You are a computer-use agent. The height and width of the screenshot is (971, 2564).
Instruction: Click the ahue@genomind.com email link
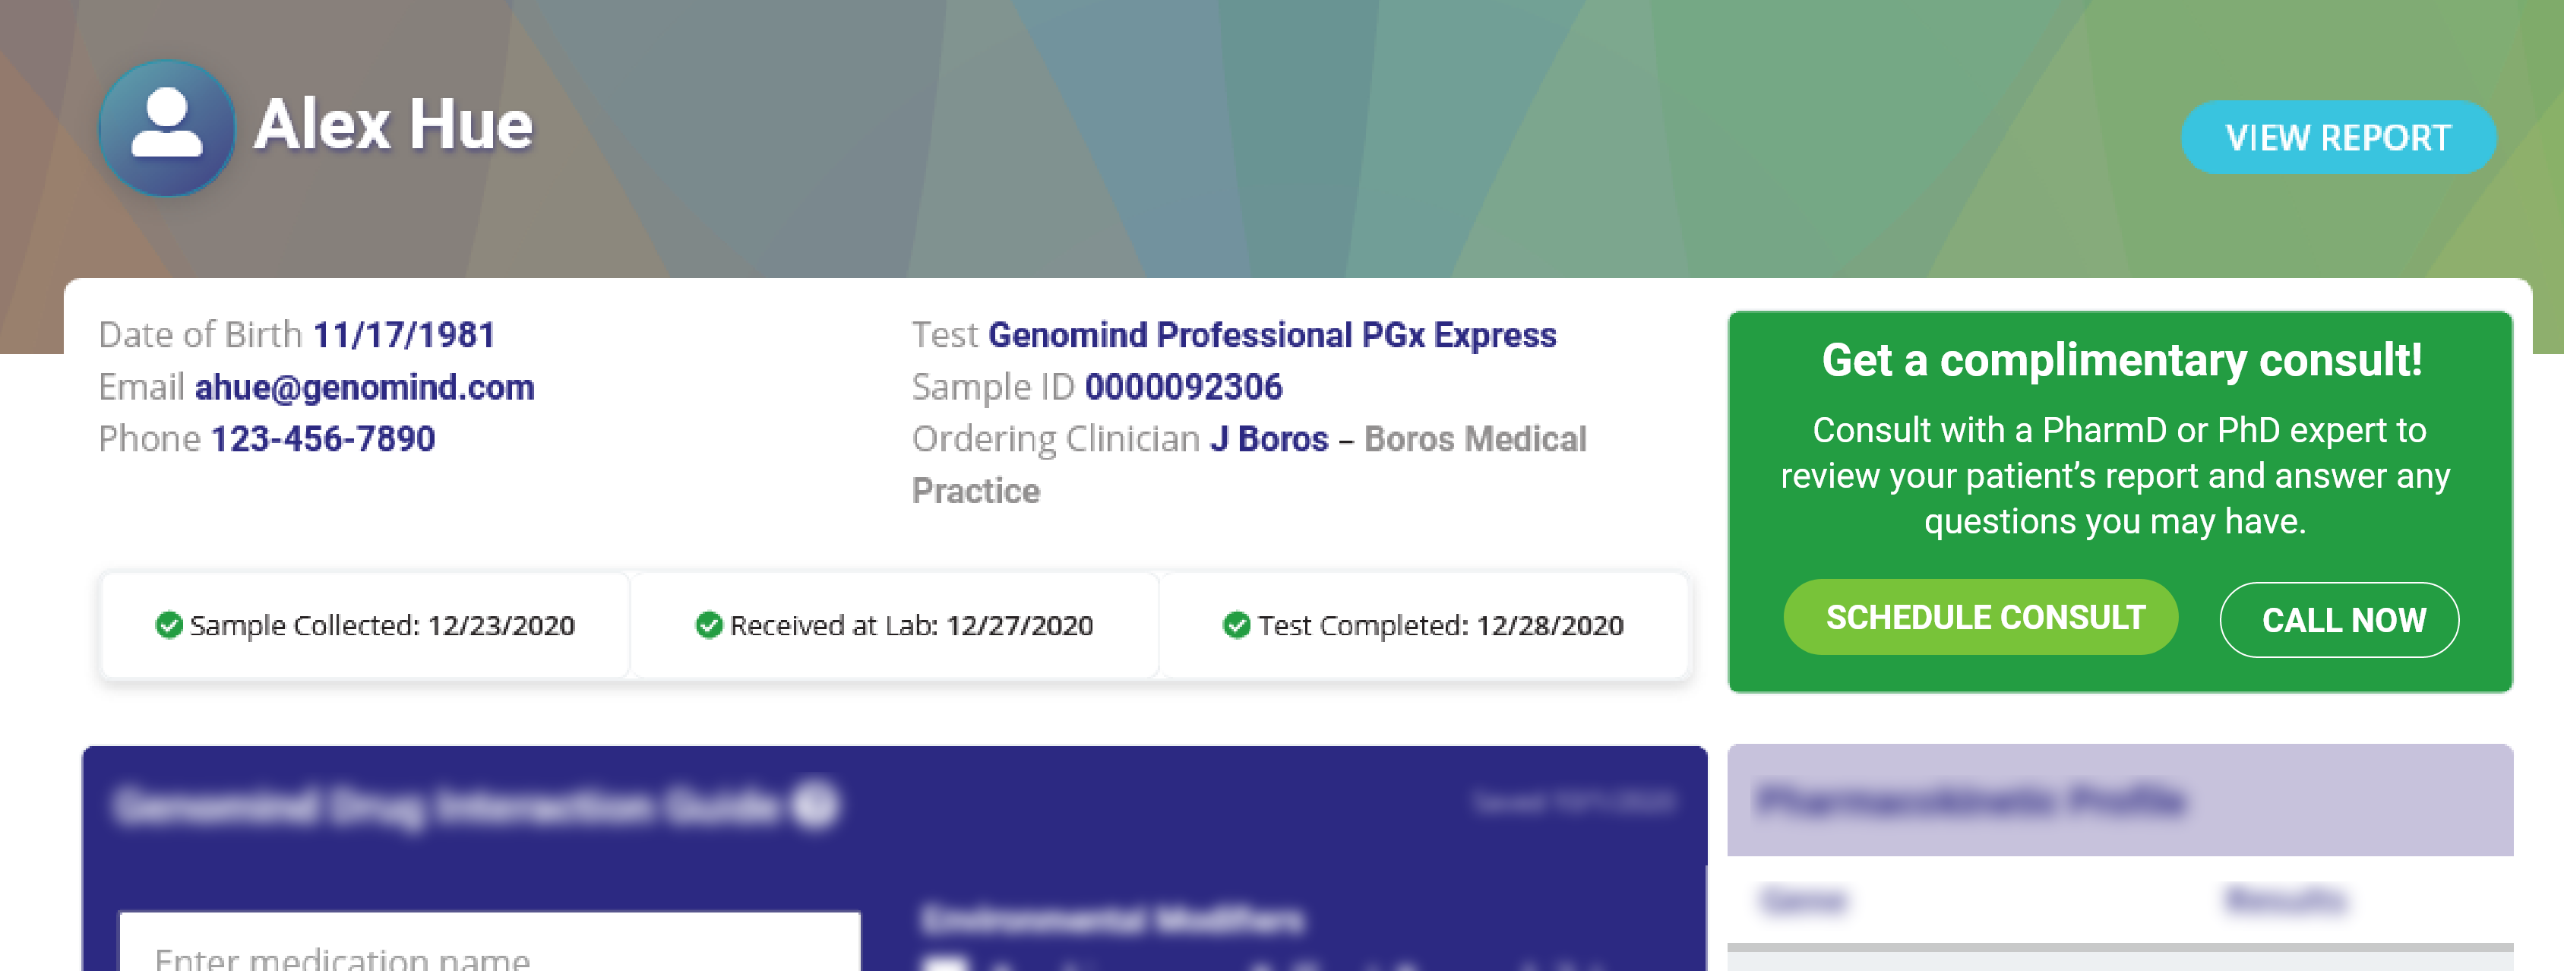pos(365,387)
